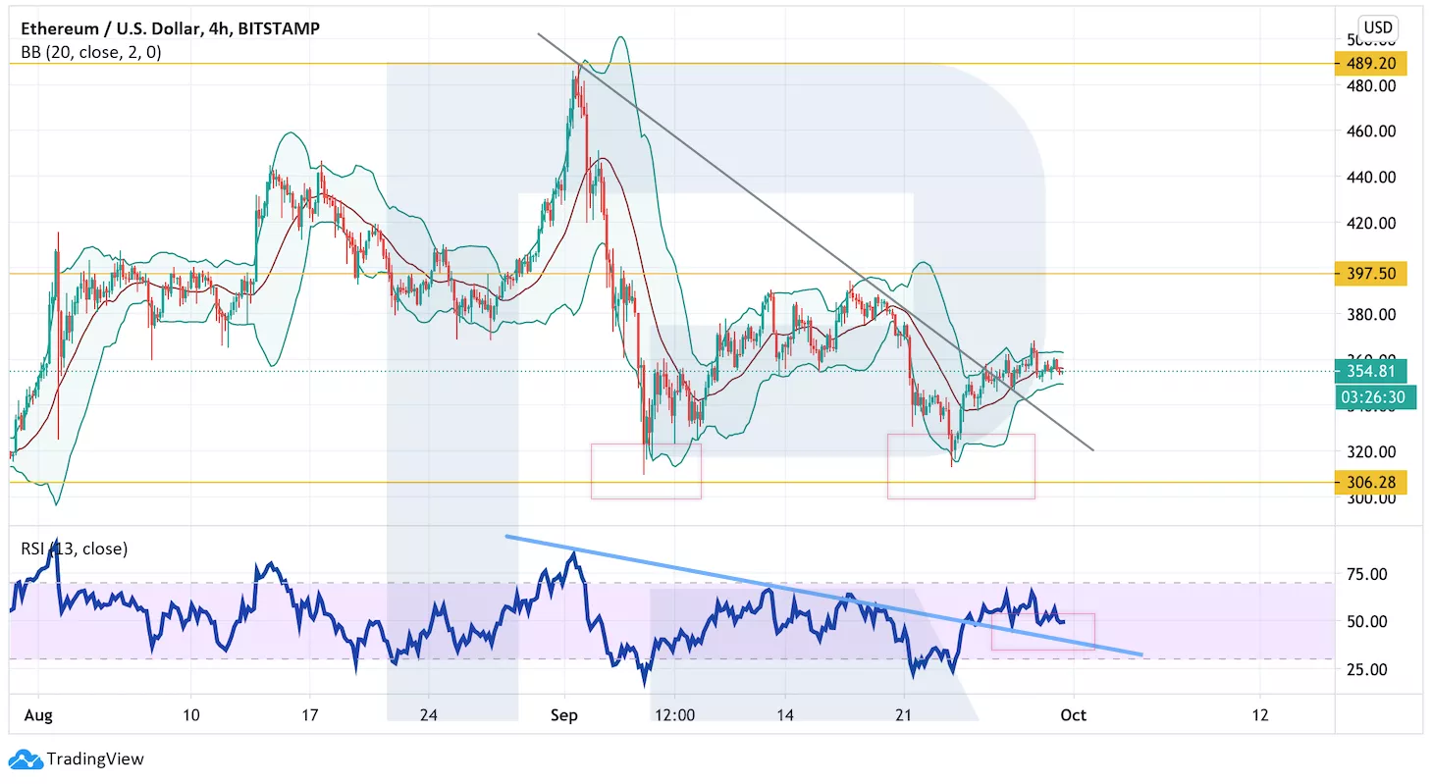Image resolution: width=1432 pixels, height=784 pixels.
Task: Select the 306.28 yellow price label
Action: pos(1371,482)
